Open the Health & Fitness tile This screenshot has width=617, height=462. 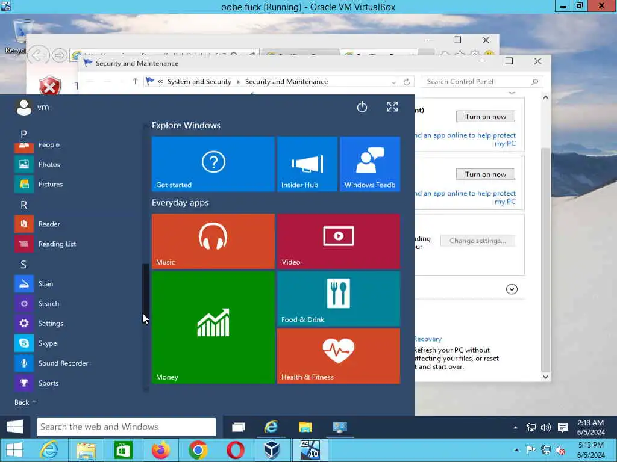pos(339,356)
